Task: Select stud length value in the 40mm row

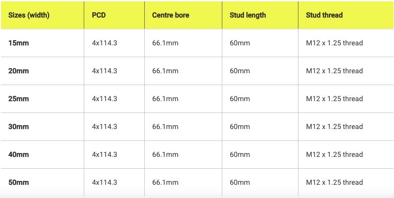Action: 240,155
